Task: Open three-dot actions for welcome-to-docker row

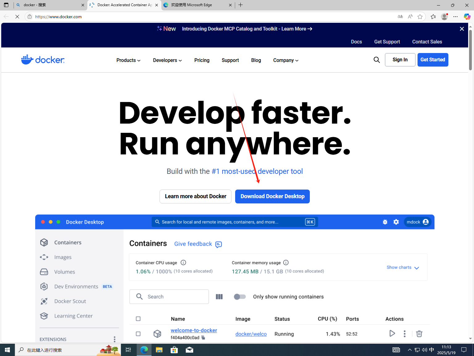Action: point(405,333)
